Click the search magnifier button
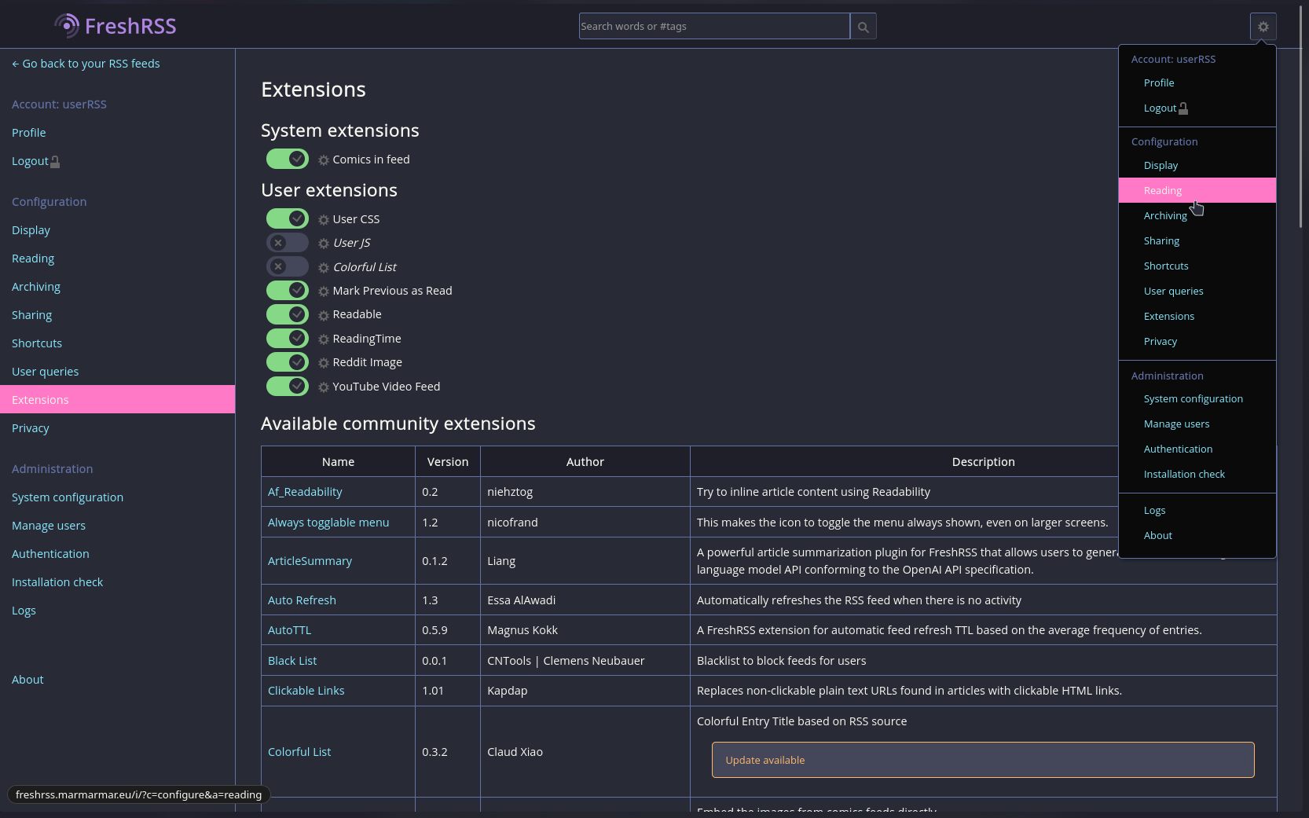The image size is (1309, 818). [863, 26]
